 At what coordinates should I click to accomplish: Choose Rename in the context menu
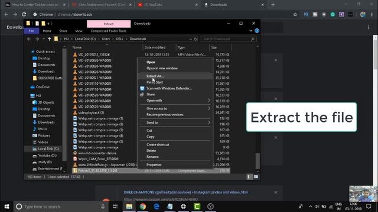[x=152, y=157]
